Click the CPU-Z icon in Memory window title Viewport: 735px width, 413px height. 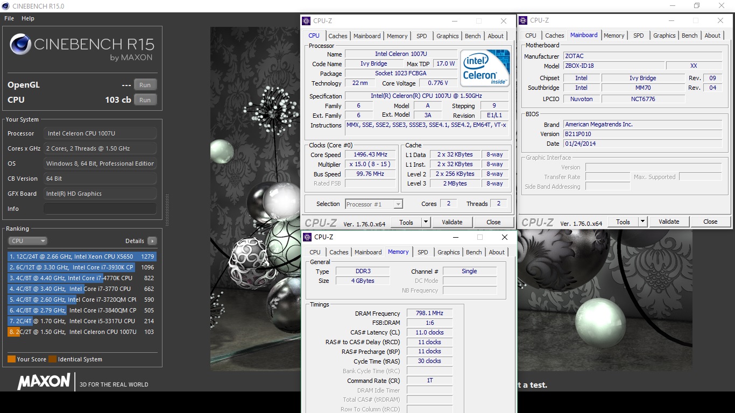307,237
